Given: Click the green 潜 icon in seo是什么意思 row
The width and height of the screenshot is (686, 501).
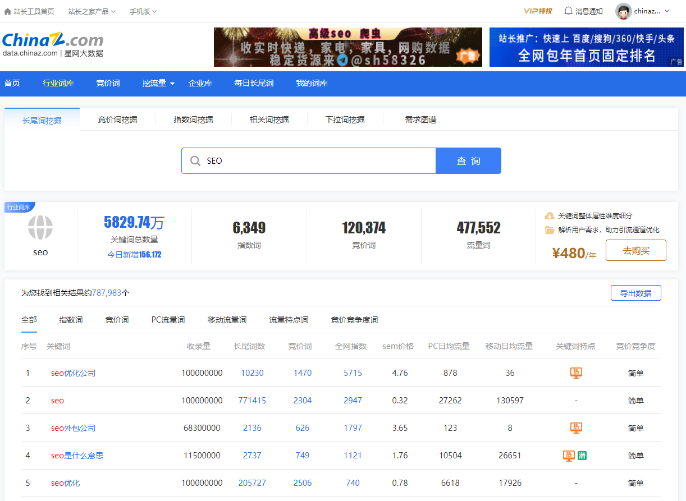Looking at the screenshot, I should click(x=582, y=456).
